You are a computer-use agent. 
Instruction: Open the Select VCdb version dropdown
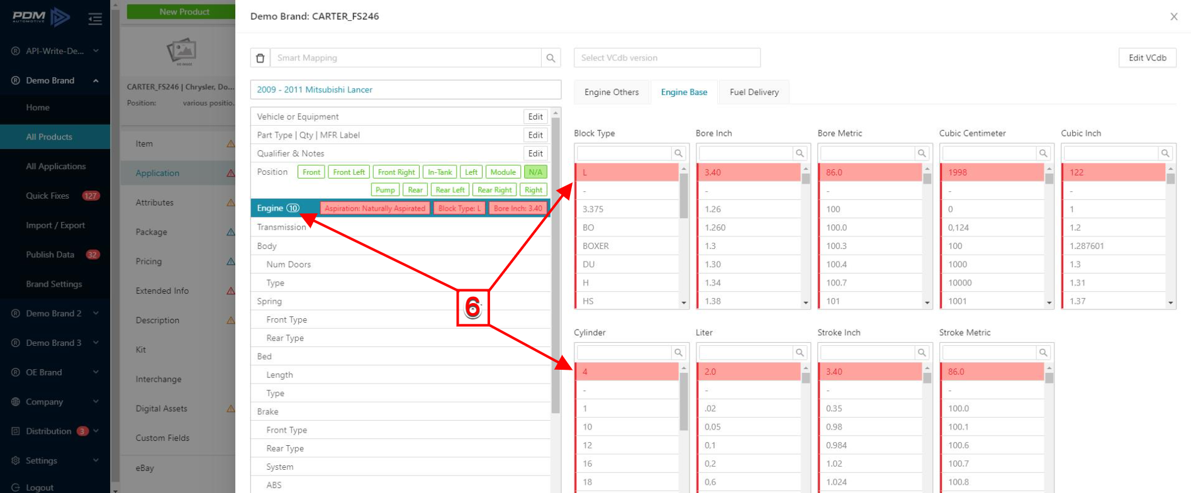667,58
